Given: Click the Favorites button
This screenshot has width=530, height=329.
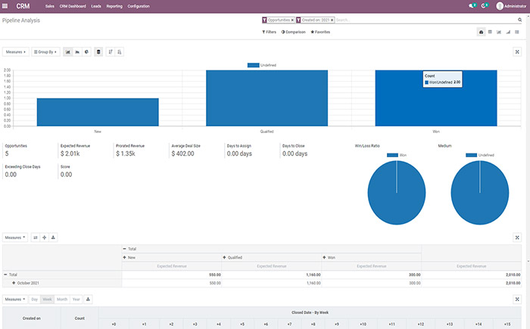Looking at the screenshot, I should (320, 32).
